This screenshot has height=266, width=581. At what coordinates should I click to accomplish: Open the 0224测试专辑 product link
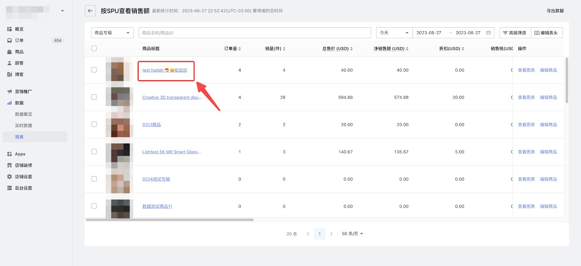click(156, 179)
